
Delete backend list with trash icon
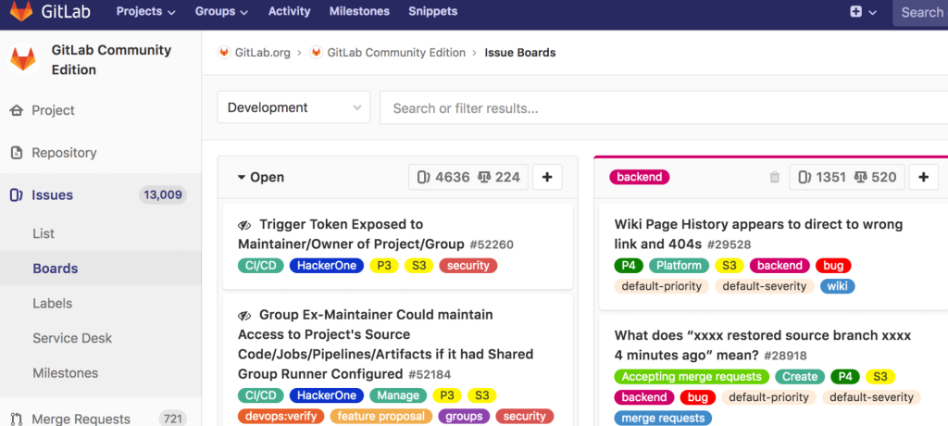pyautogui.click(x=775, y=177)
